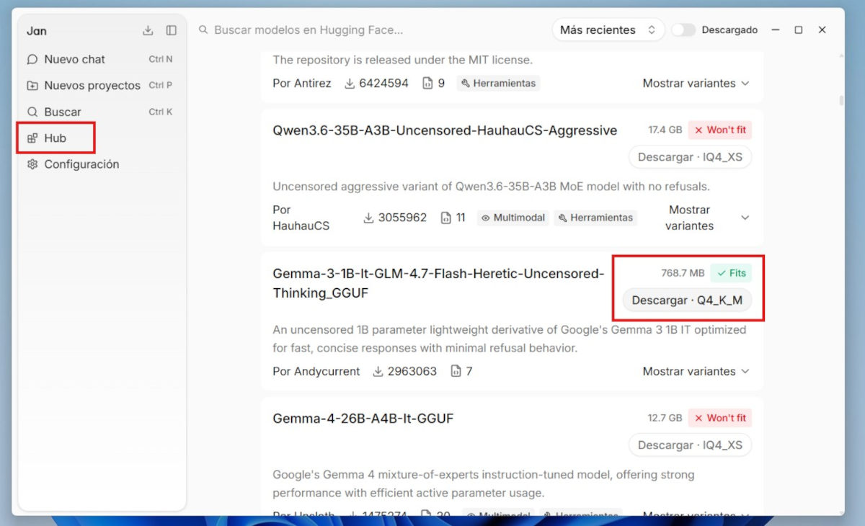Click the download icon beside Jan title

tap(148, 30)
